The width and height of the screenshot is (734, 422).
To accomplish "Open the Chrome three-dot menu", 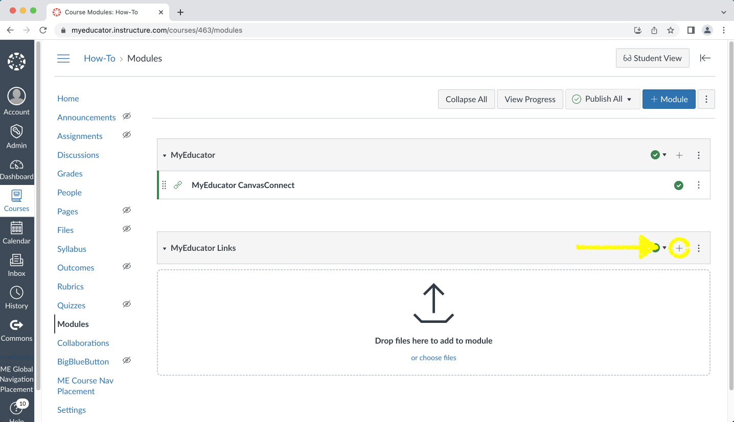I will coord(724,30).
